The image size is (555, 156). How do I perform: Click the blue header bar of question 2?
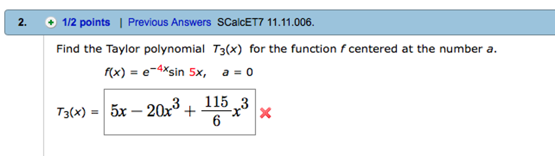[380, 22]
